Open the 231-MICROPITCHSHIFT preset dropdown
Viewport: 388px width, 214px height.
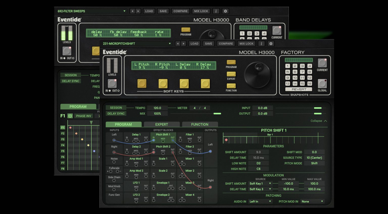click(x=137, y=44)
